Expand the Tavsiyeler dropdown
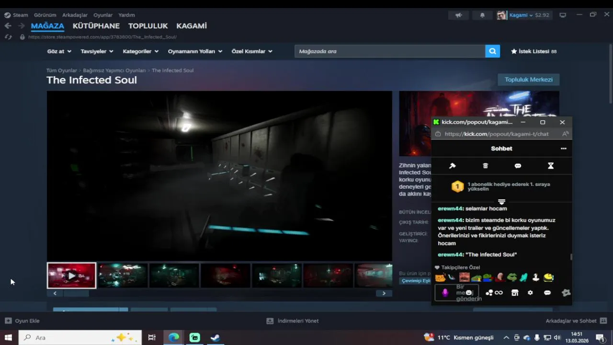Image resolution: width=613 pixels, height=345 pixels. (97, 51)
